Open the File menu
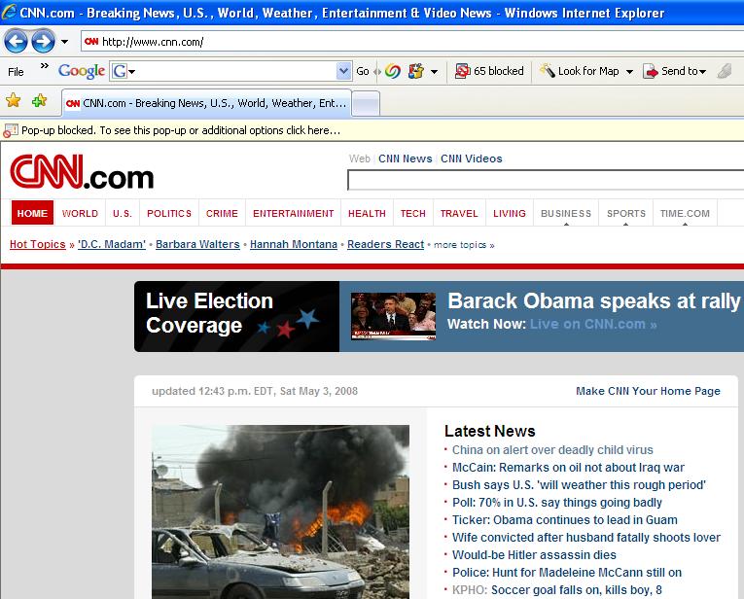744x599 pixels. click(16, 71)
